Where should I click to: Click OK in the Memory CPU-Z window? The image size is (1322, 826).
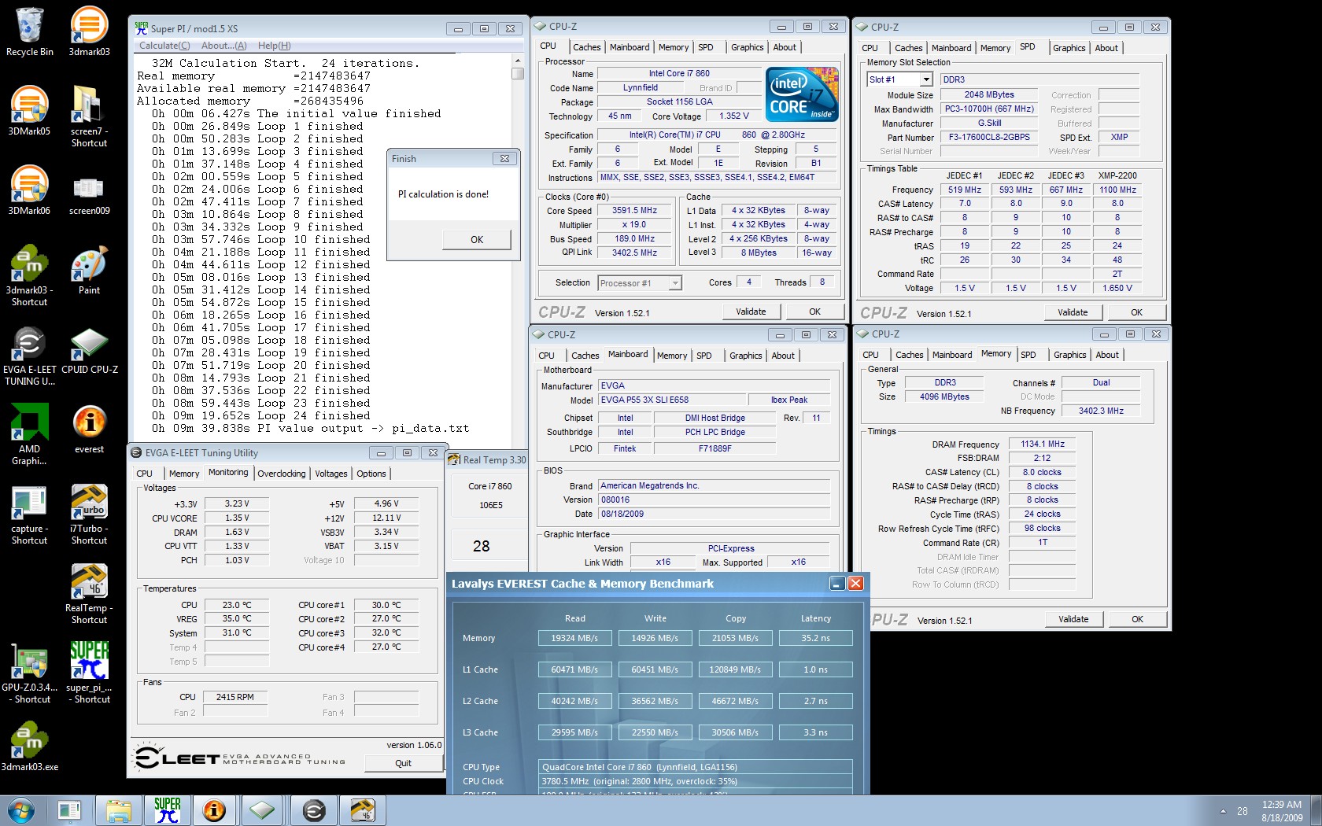[x=1137, y=619]
